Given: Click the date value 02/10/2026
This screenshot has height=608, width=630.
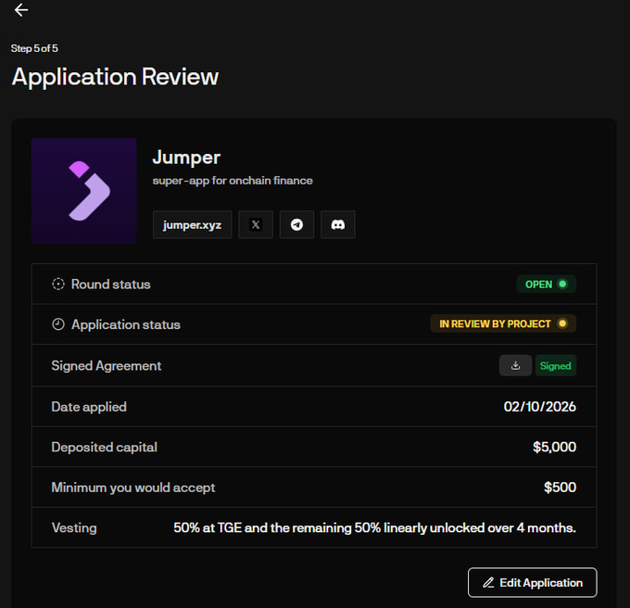Looking at the screenshot, I should coord(540,407).
